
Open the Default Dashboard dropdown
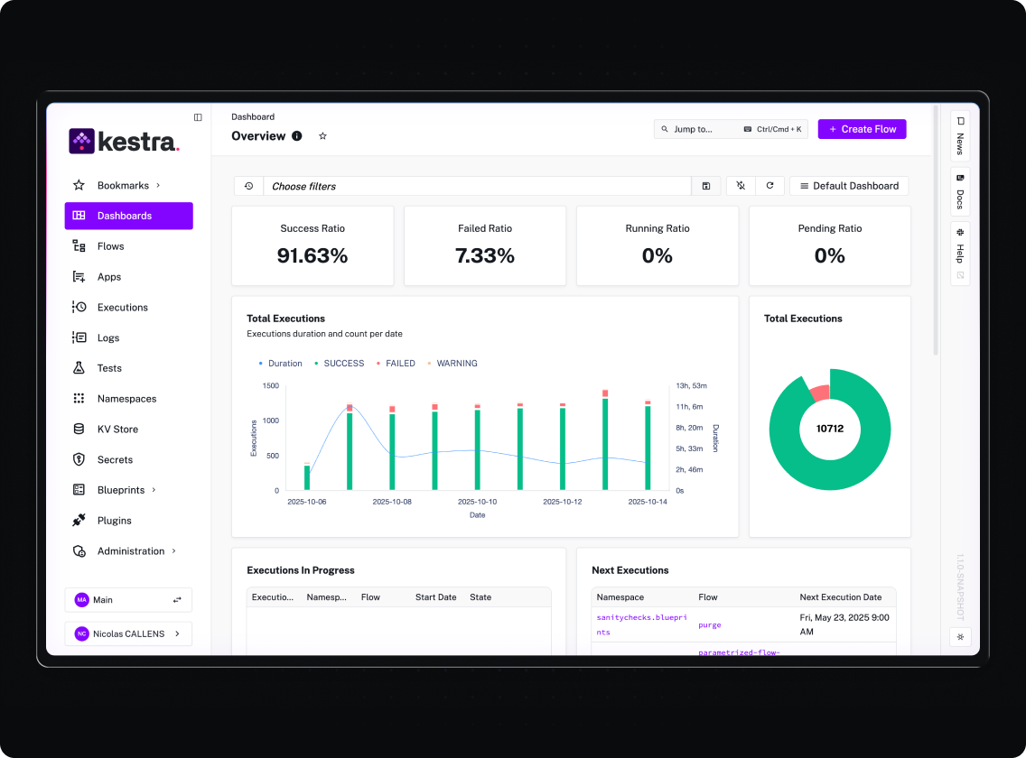tap(848, 186)
